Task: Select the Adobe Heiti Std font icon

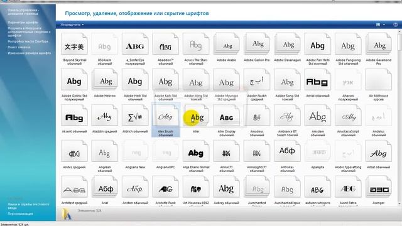Action: tap(135, 80)
